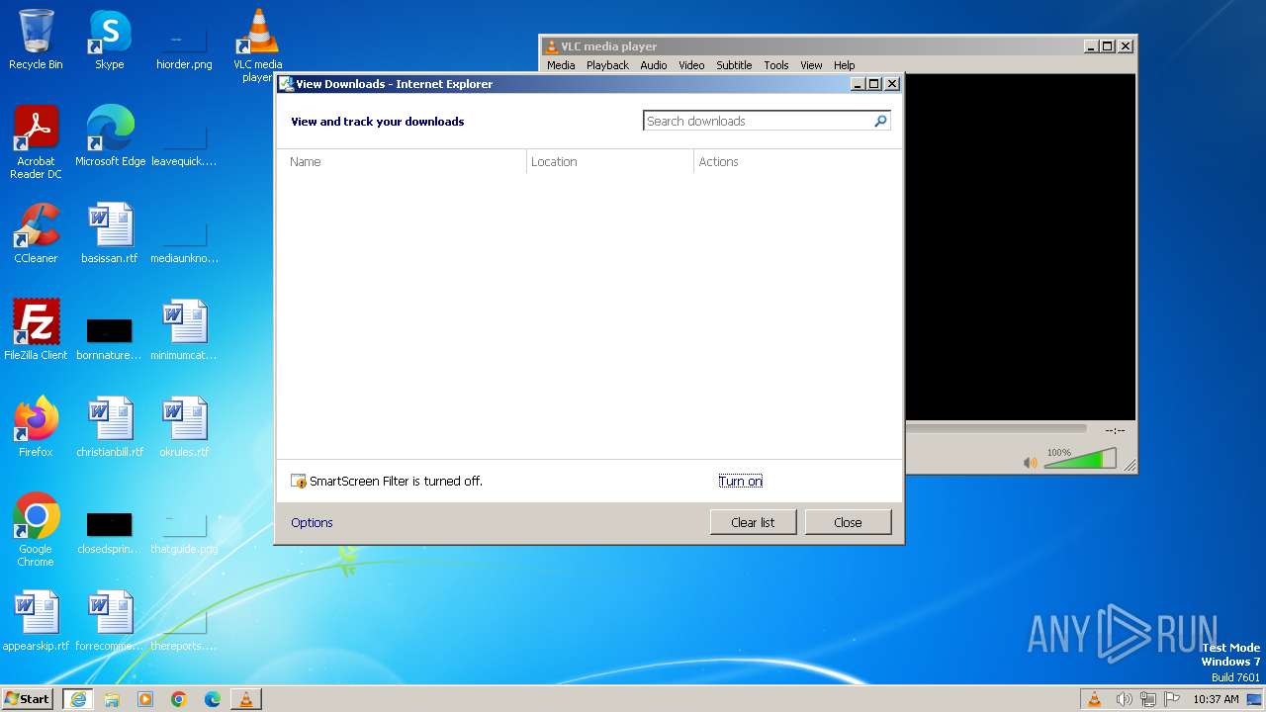1266x712 pixels.
Task: Open Google Chrome desktop shortcut
Action: point(36,530)
